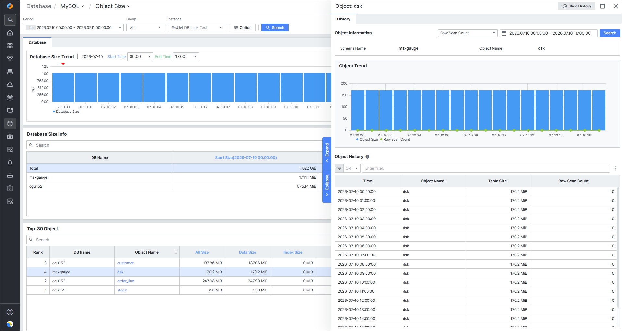Go to the home icon in sidebar
This screenshot has height=331, width=622.
point(10,33)
